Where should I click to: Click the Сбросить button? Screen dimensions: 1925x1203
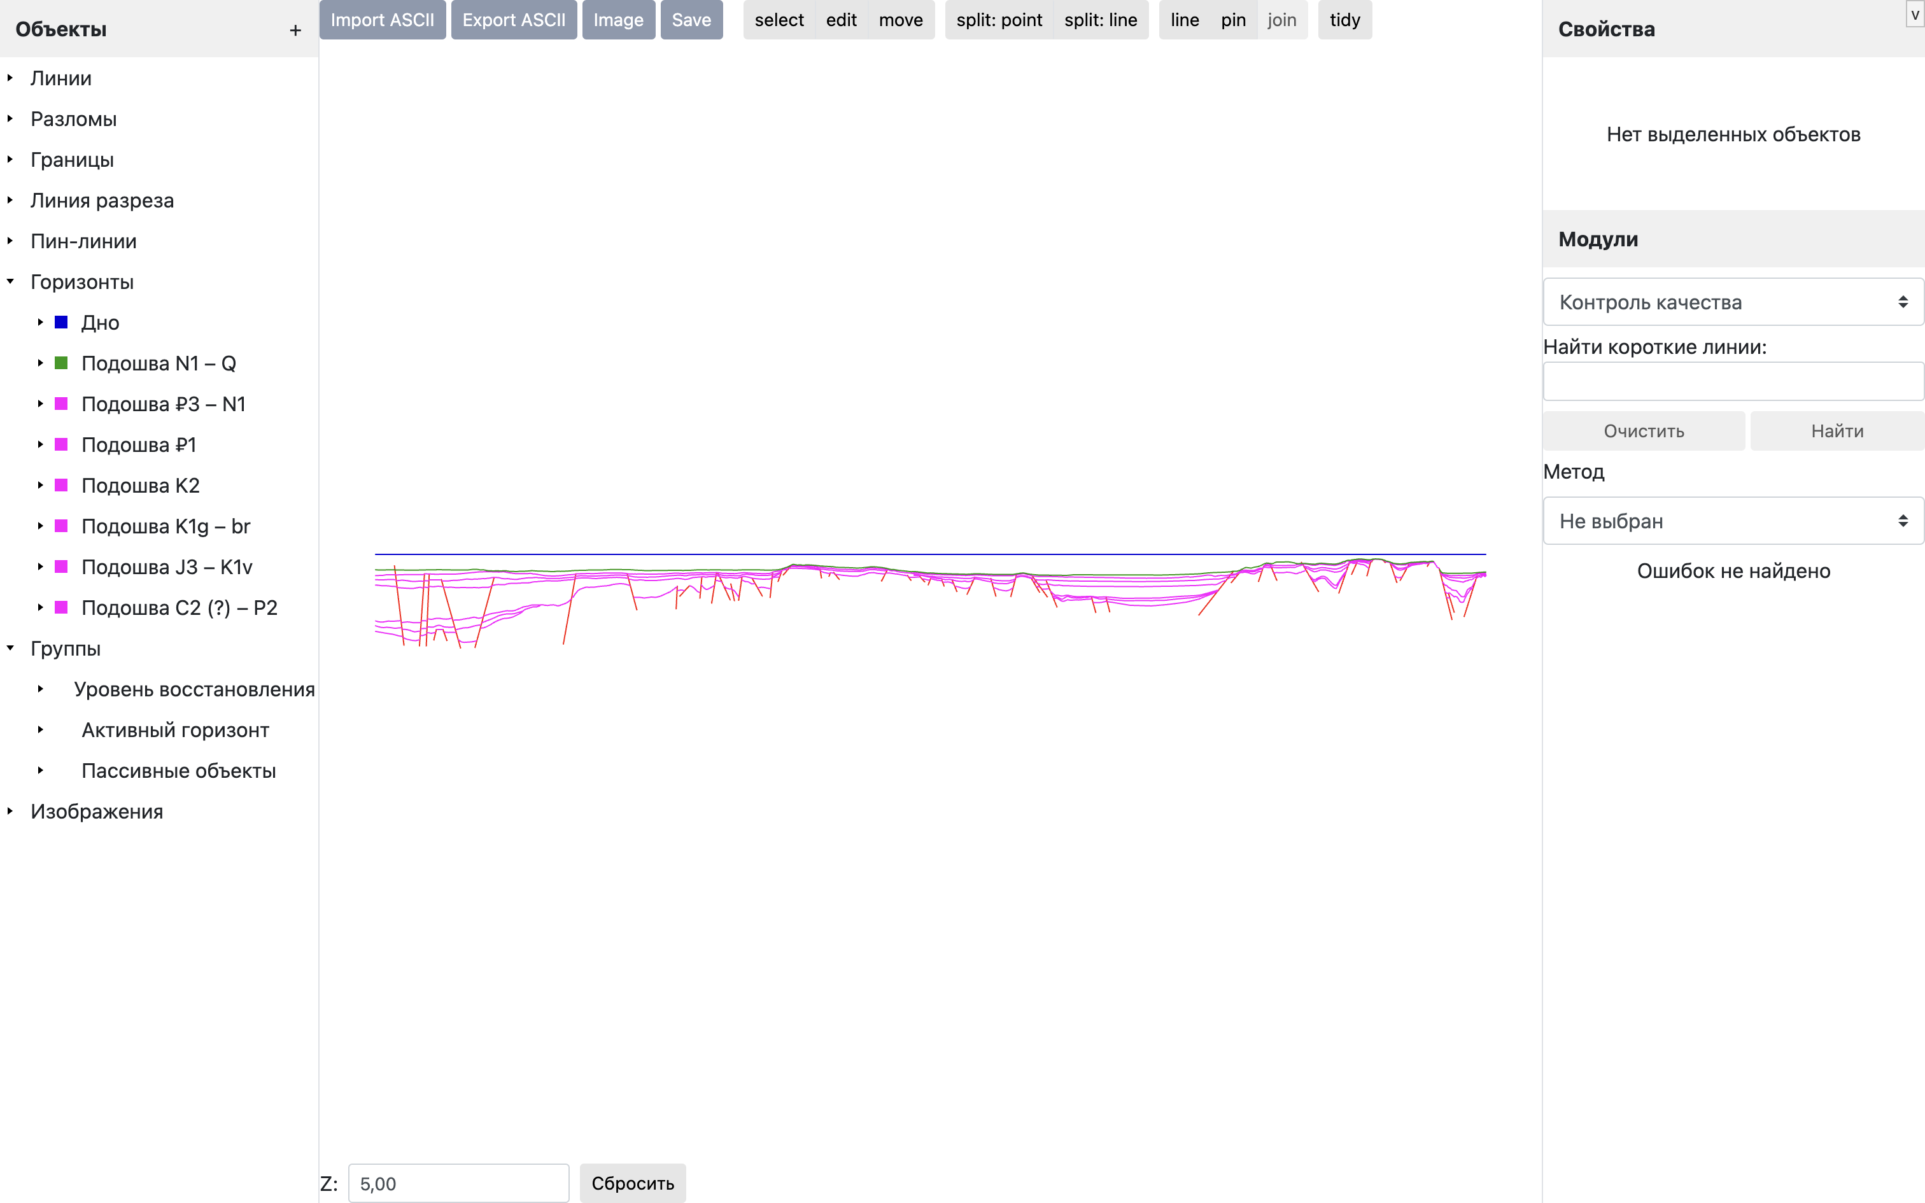[x=632, y=1183]
